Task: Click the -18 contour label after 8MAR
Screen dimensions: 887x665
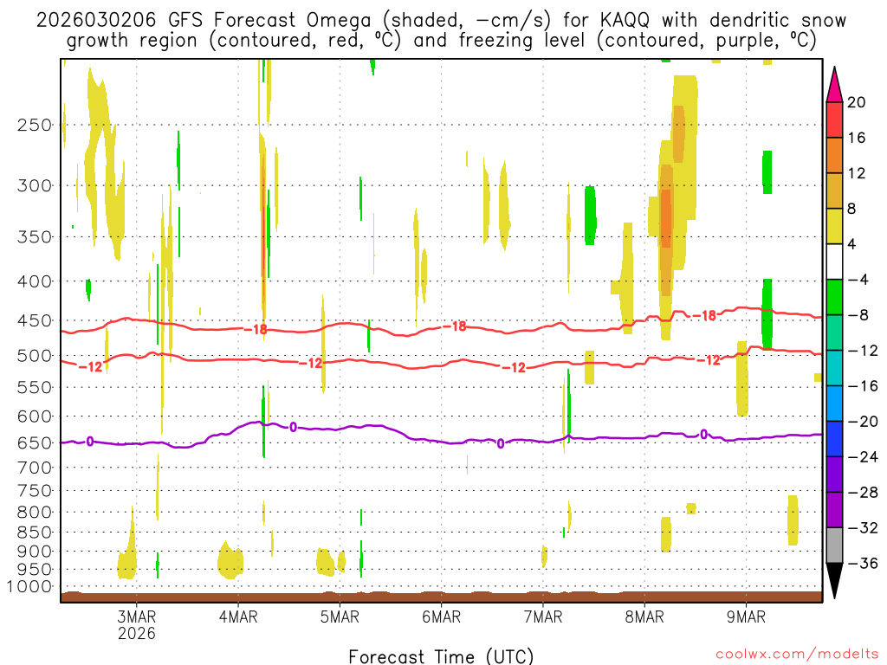Action: point(705,315)
